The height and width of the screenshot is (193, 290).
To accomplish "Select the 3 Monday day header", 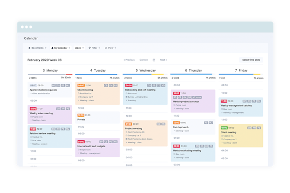I will tap(50, 71).
